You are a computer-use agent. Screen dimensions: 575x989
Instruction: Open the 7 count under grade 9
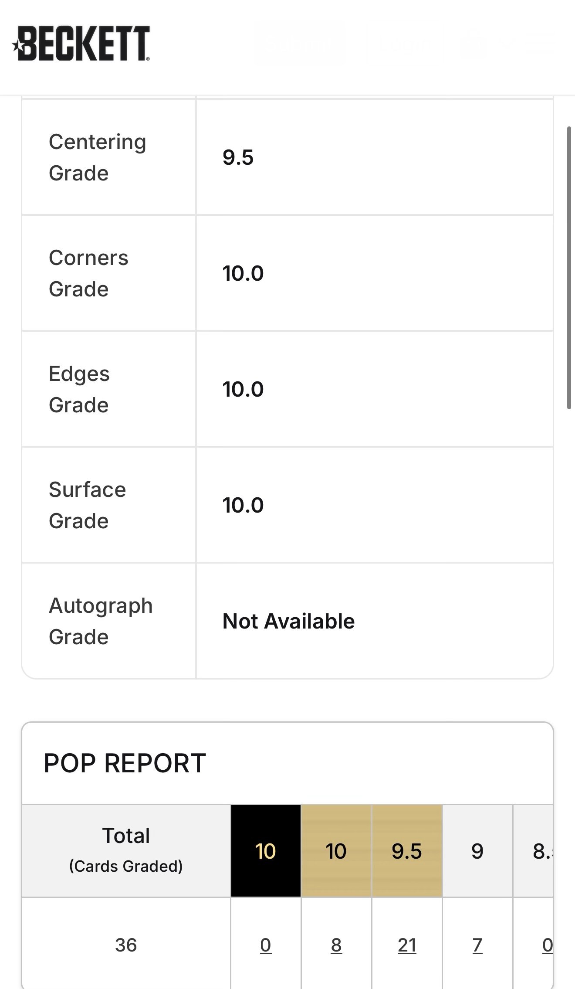tap(477, 945)
